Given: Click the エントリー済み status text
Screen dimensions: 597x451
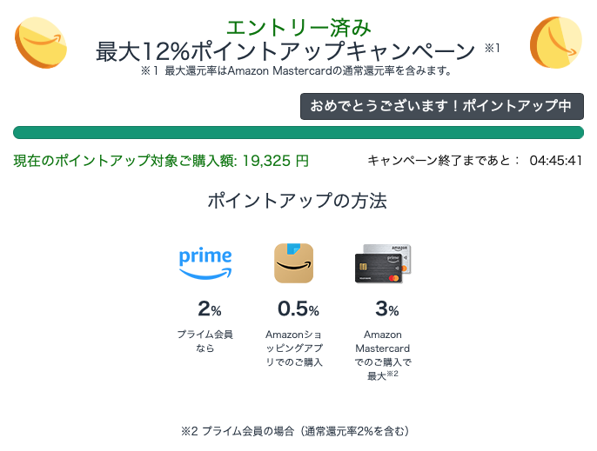Looking at the screenshot, I should (x=298, y=28).
